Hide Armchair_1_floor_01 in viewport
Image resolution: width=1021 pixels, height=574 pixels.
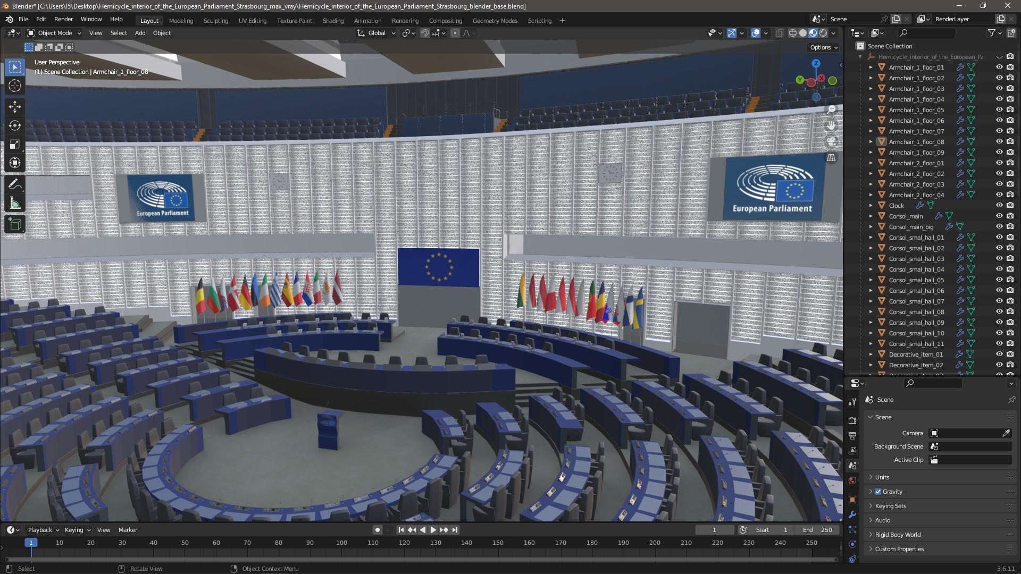pyautogui.click(x=999, y=67)
